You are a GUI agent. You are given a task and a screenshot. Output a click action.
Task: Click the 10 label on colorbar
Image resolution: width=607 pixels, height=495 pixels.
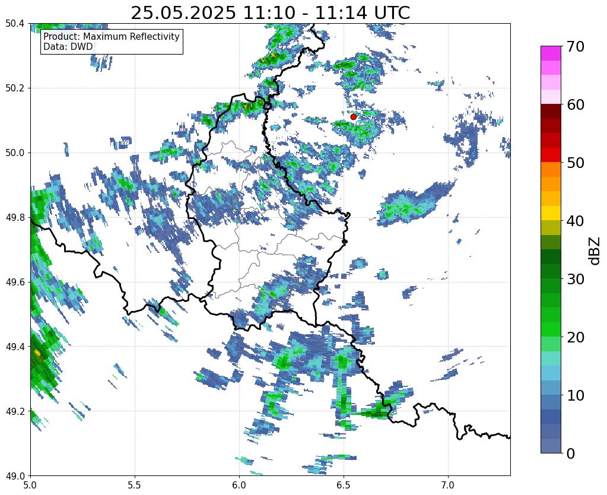pos(575,395)
